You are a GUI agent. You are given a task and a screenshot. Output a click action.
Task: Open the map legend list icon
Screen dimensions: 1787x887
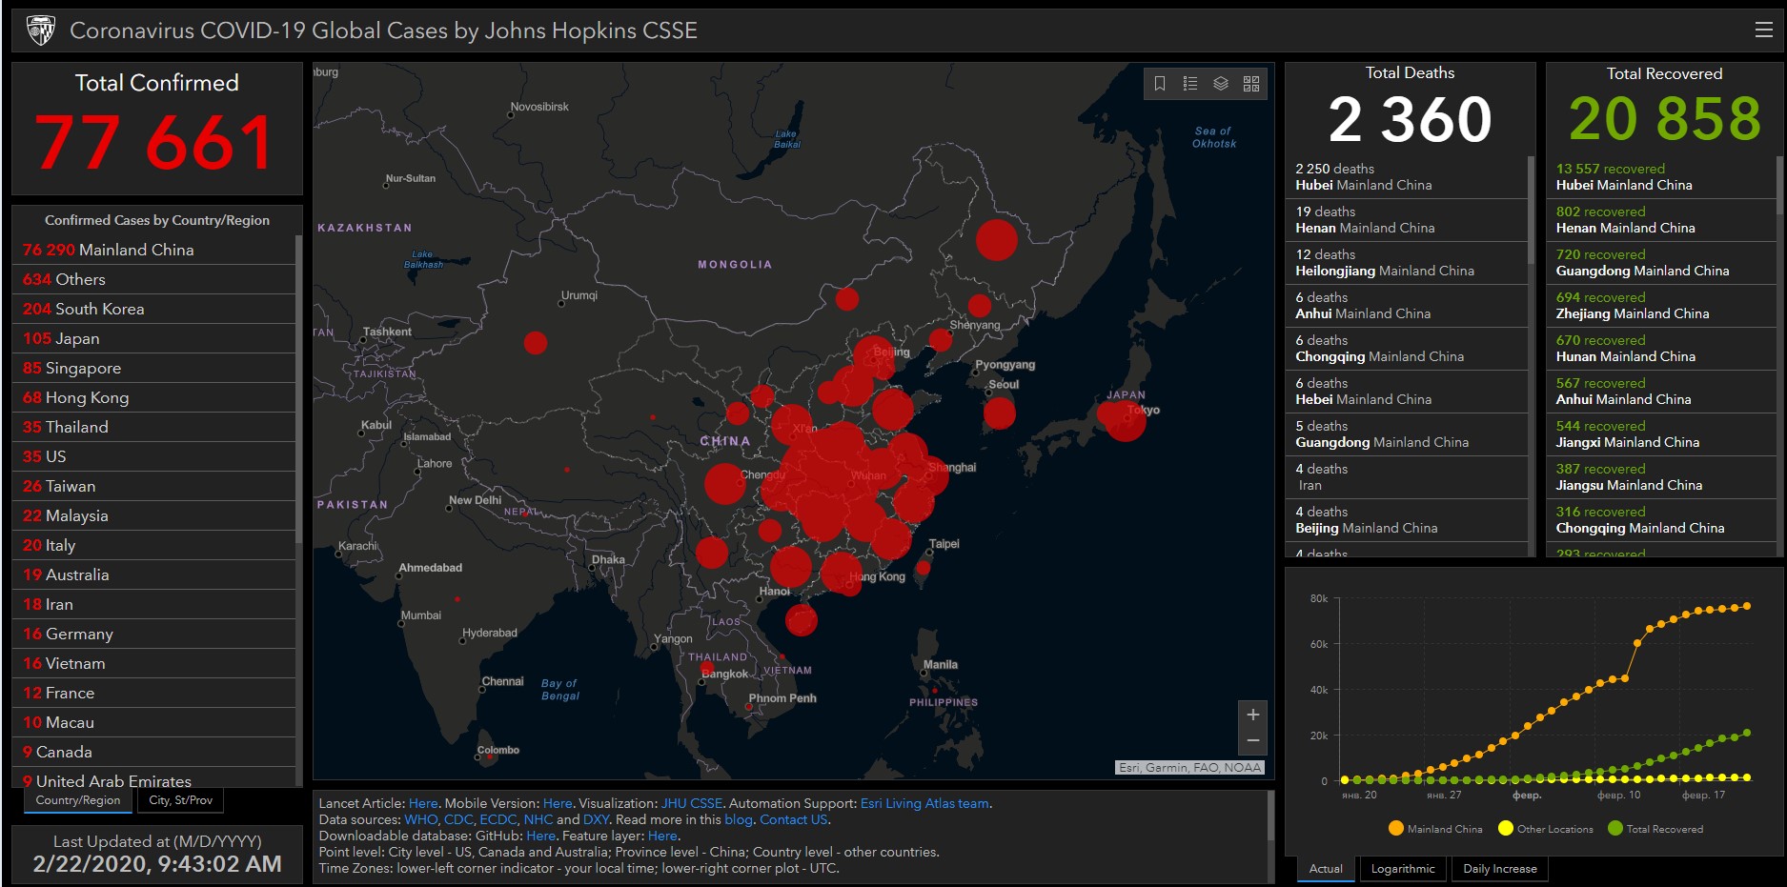[1190, 84]
